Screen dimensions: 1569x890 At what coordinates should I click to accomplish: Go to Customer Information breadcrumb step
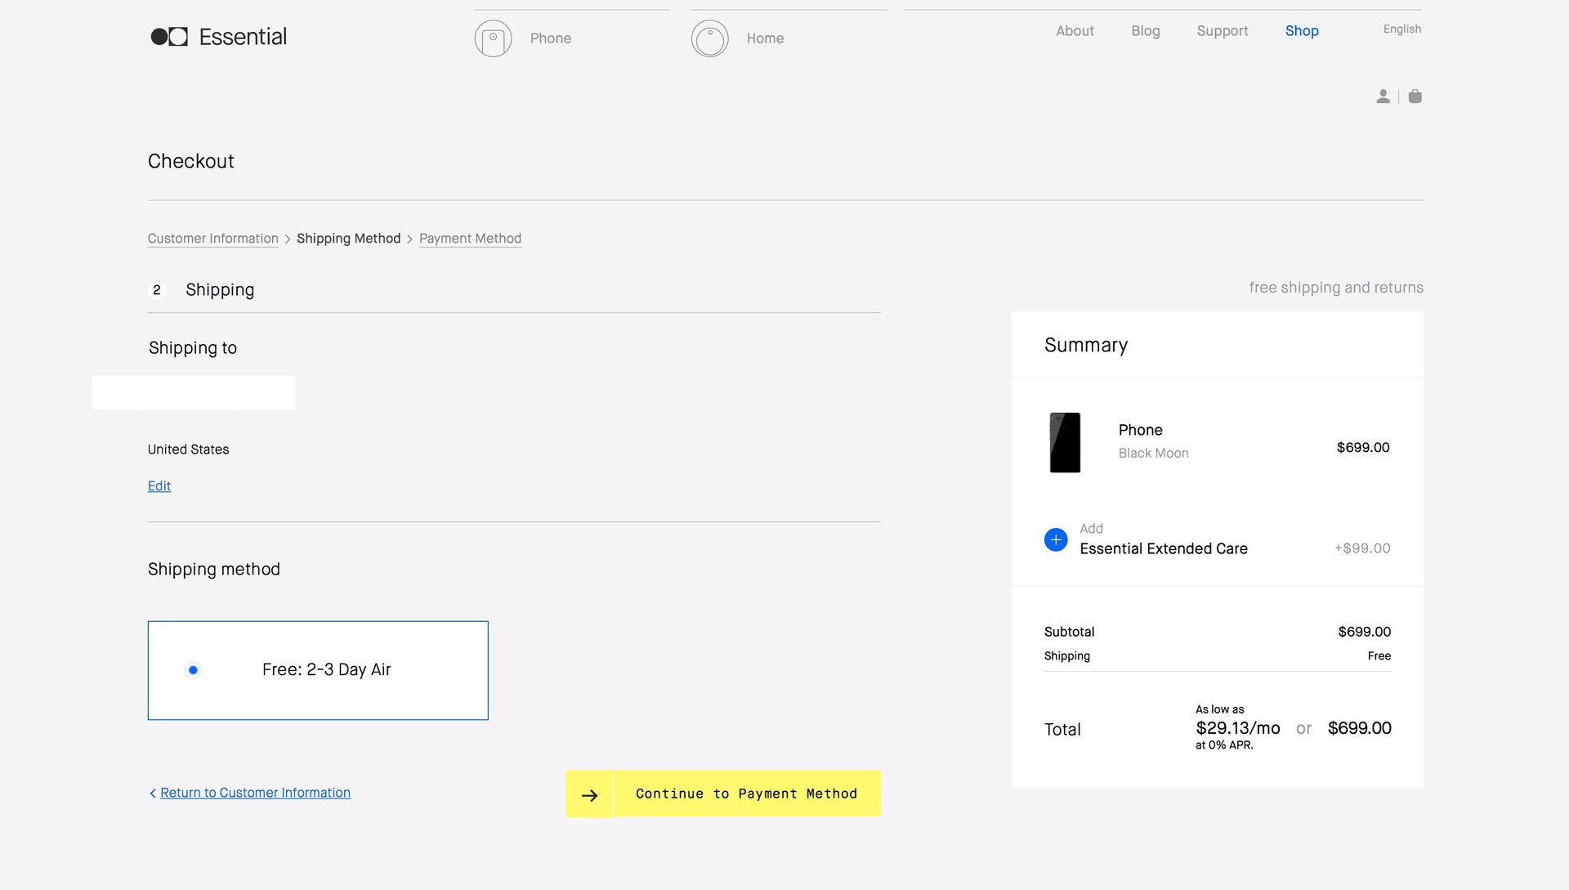coord(213,239)
